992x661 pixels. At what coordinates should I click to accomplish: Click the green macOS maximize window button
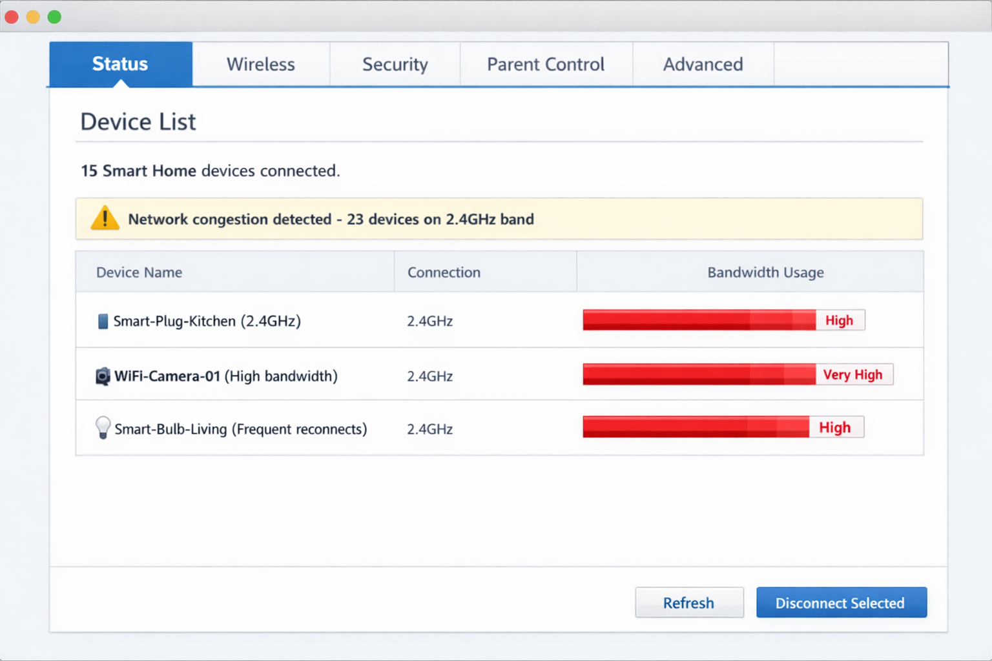(54, 17)
